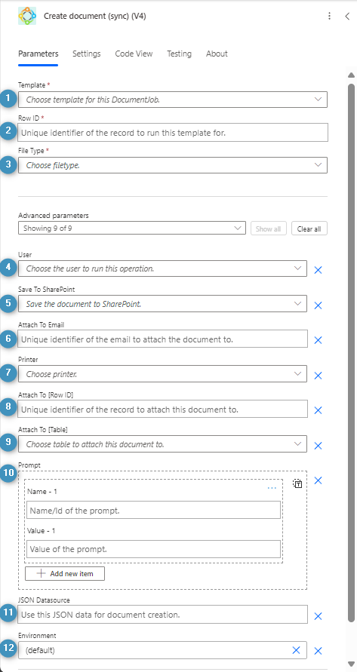Click the scrollbar up arrow
The image size is (357, 672).
click(x=351, y=75)
